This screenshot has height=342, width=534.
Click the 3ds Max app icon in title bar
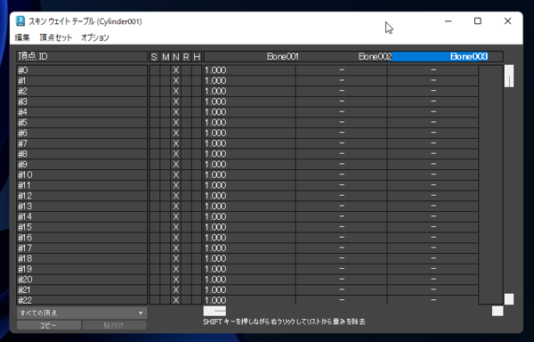pyautogui.click(x=20, y=21)
